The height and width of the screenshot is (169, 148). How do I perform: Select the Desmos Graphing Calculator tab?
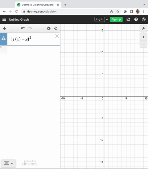[x=38, y=5]
